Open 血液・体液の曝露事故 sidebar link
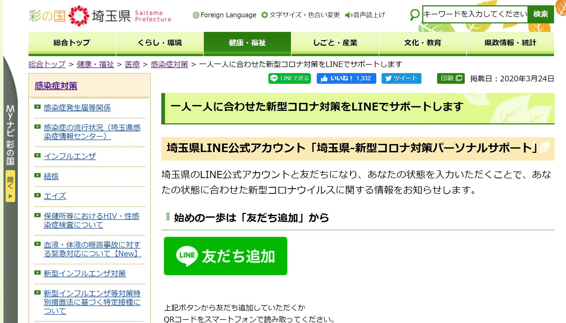 (x=93, y=249)
